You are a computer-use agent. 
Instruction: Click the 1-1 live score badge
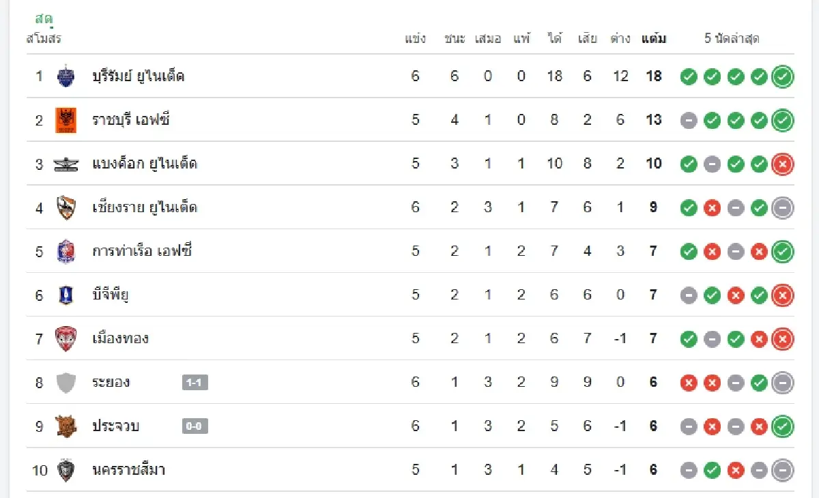[x=195, y=383]
